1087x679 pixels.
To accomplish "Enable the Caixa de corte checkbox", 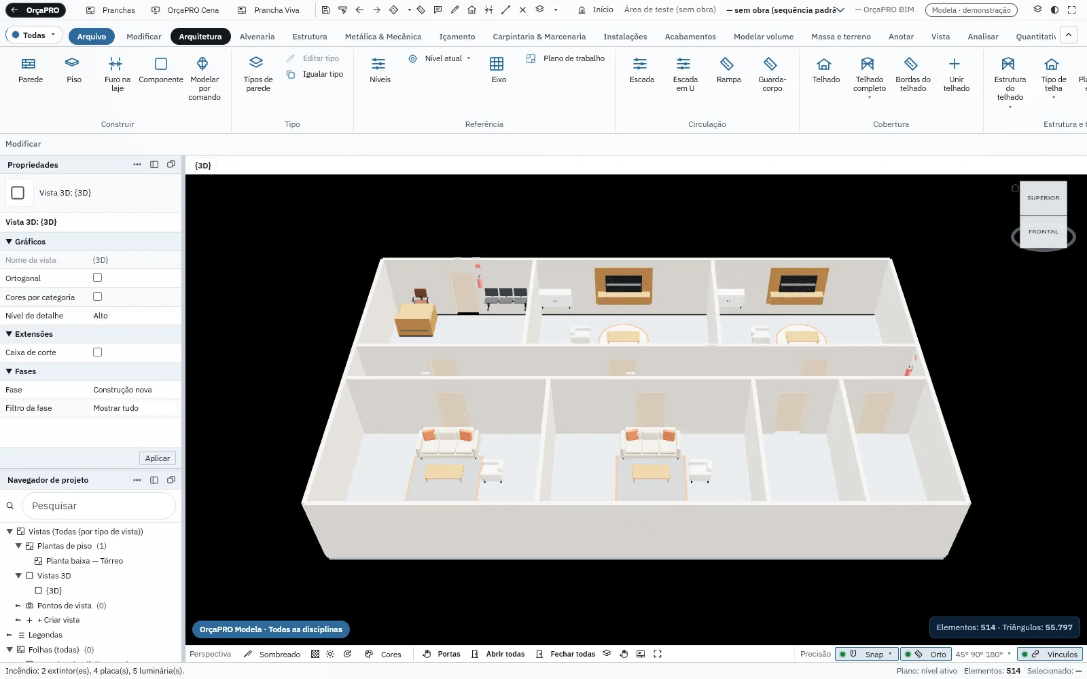I will coord(98,352).
